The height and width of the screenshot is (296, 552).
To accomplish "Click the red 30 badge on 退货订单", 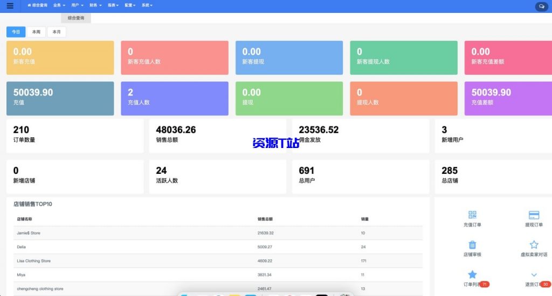I will click(x=546, y=284).
